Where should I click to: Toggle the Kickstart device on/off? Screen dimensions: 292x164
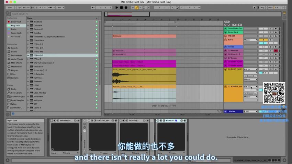(158, 120)
